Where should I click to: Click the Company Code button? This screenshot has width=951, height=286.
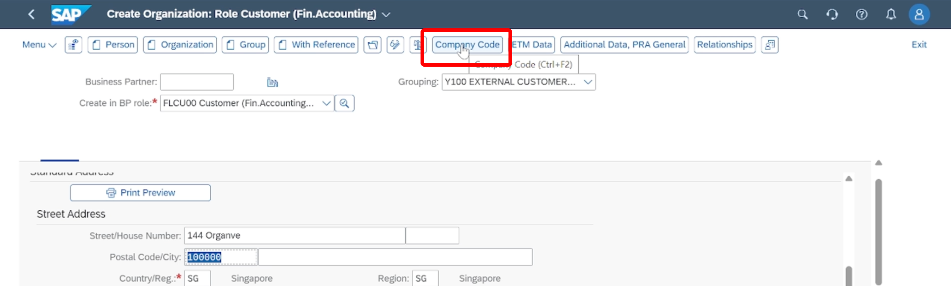click(467, 45)
